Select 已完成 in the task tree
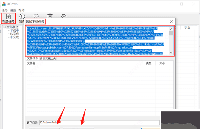The height and width of the screenshot is (129, 200). pos(14,34)
